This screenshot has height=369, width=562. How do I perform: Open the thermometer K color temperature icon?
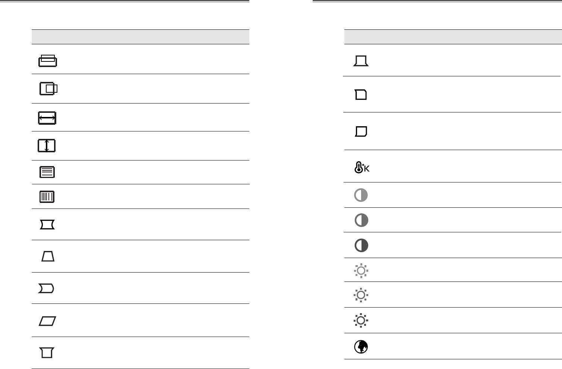click(361, 167)
